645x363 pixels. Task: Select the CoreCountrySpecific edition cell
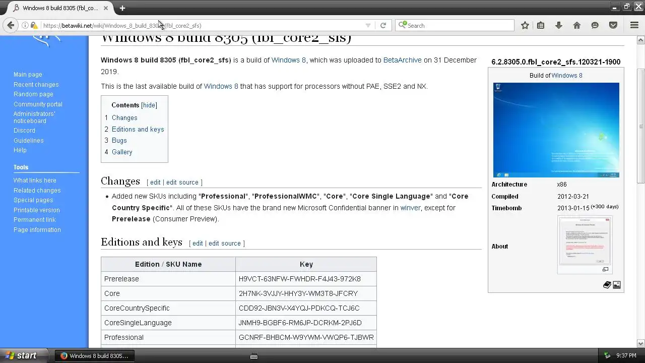pyautogui.click(x=168, y=308)
